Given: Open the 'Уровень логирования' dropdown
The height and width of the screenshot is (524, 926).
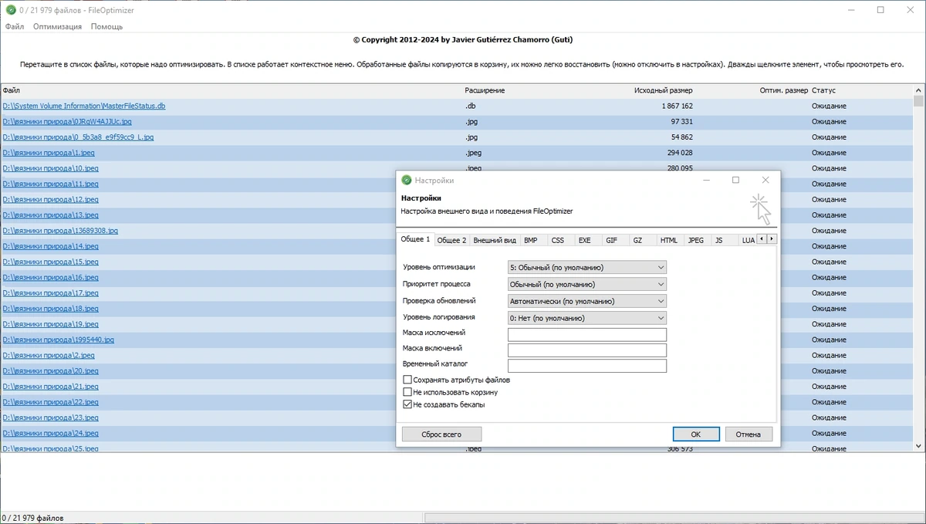Looking at the screenshot, I should pos(587,318).
